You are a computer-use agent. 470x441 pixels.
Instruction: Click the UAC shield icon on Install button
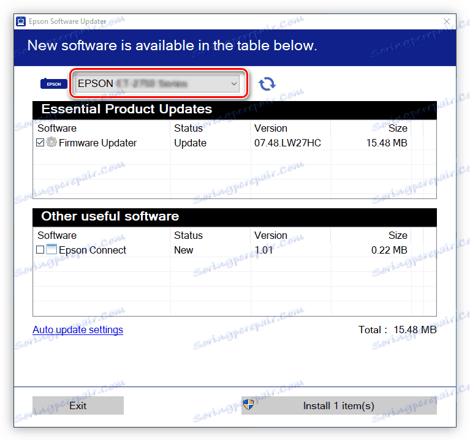248,404
